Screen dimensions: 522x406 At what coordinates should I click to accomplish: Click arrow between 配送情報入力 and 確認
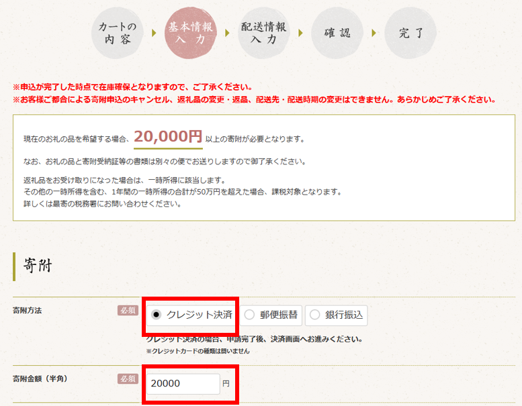[x=301, y=33]
